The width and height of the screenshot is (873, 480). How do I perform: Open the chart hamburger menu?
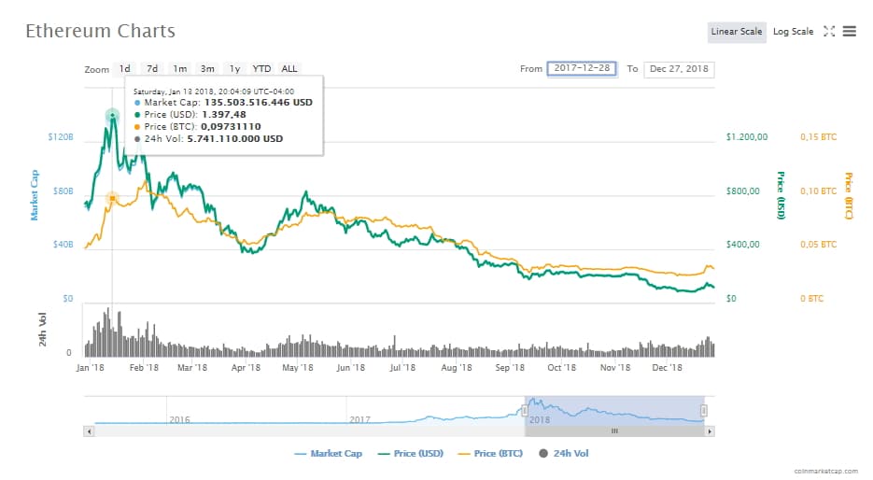click(849, 32)
